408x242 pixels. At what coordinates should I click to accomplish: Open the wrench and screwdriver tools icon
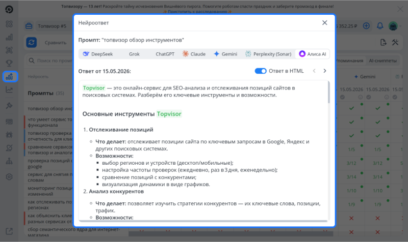coord(395,42)
